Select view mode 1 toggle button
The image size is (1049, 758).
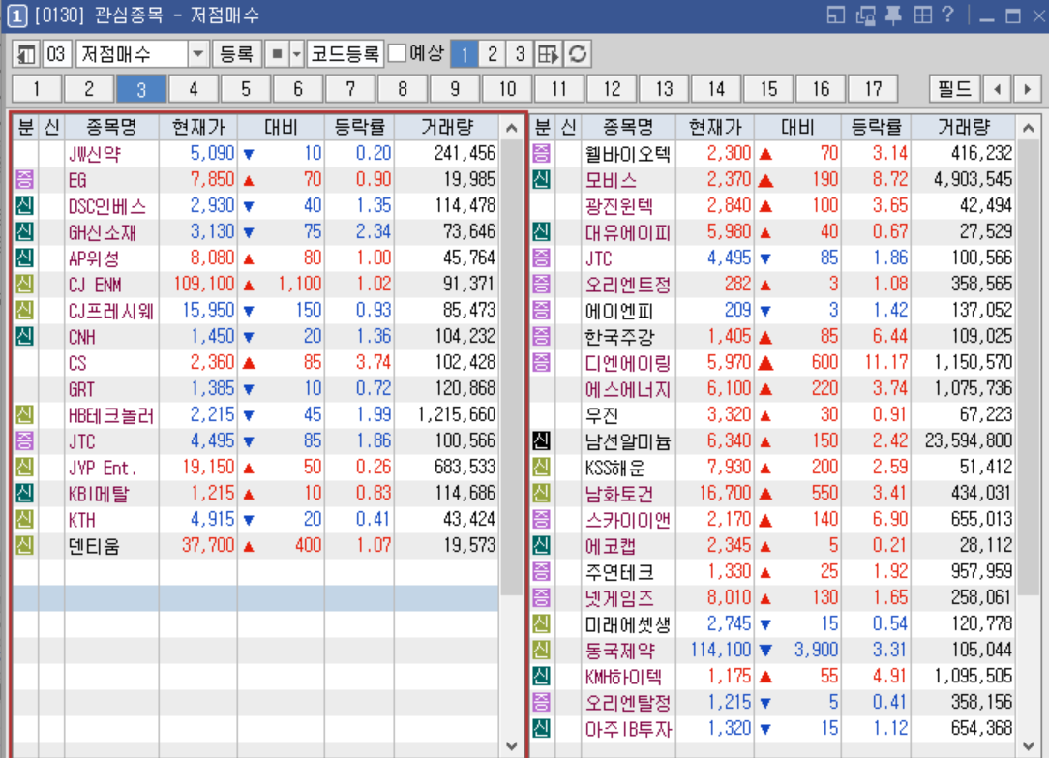click(465, 54)
